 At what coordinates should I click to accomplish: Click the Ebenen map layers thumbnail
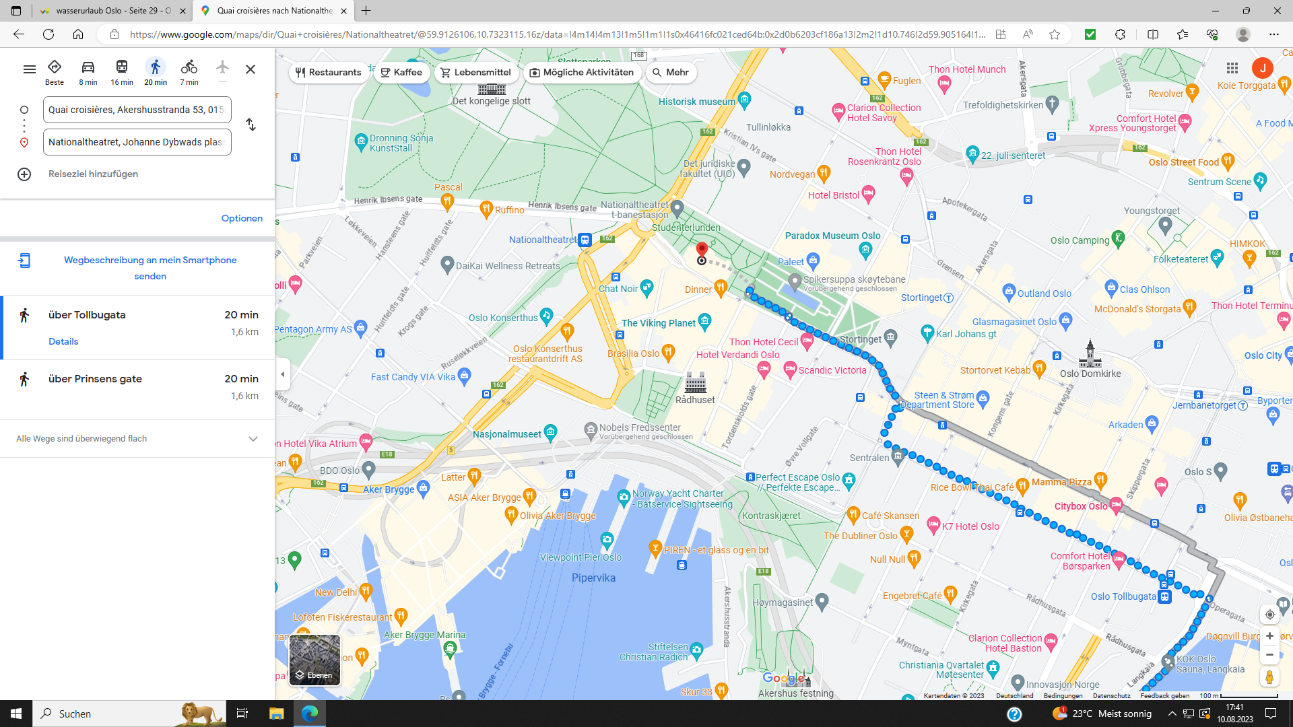(x=314, y=660)
